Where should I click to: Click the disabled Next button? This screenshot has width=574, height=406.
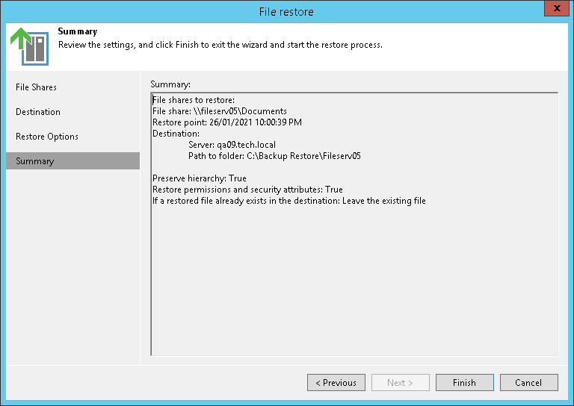[x=401, y=383]
